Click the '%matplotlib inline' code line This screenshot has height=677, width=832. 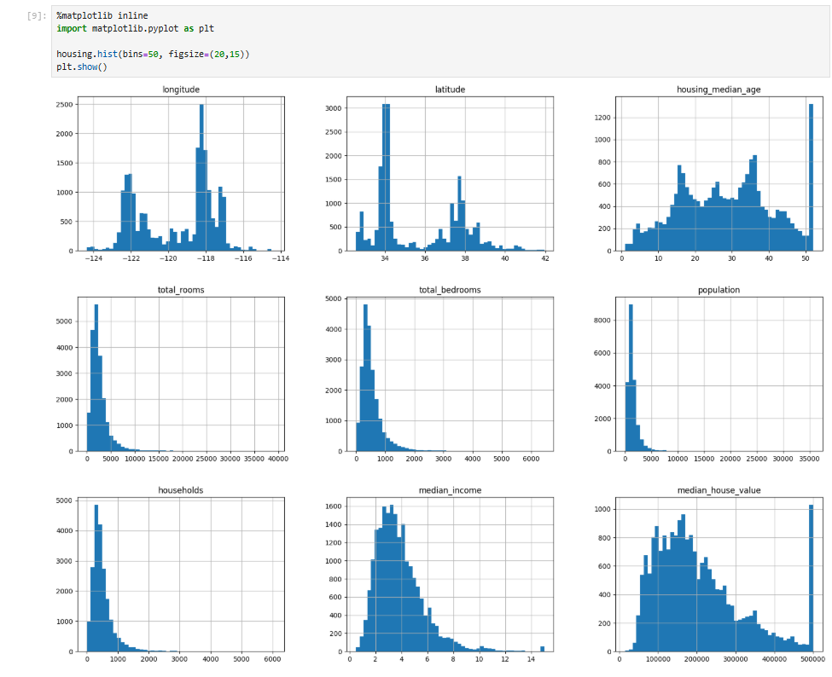(x=102, y=16)
